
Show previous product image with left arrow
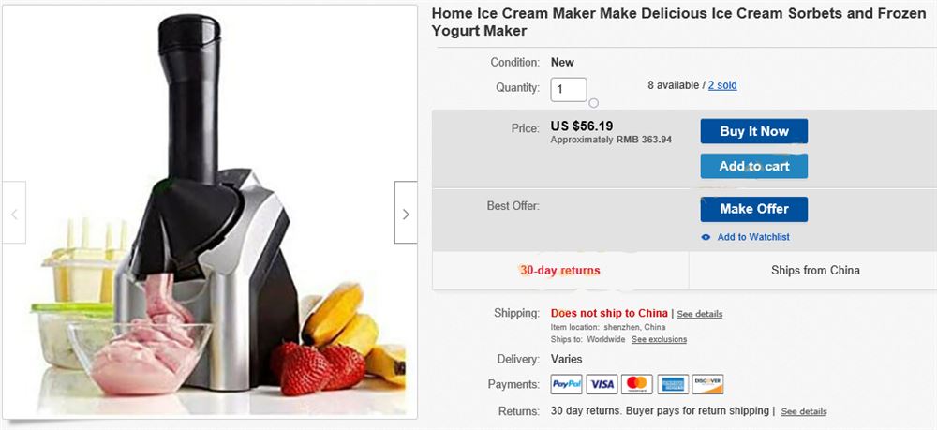point(14,214)
